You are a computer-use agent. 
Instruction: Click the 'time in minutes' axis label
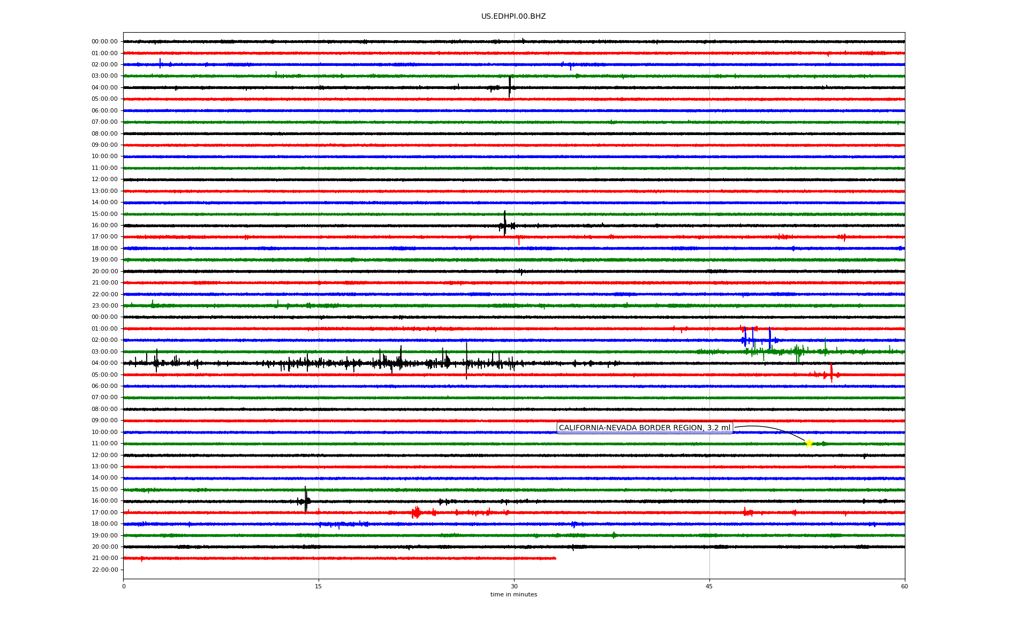[x=513, y=595]
